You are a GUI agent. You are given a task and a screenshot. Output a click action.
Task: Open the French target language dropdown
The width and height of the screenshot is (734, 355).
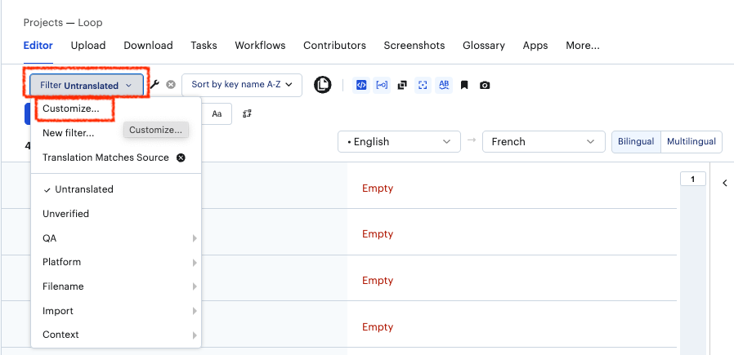[x=544, y=141]
